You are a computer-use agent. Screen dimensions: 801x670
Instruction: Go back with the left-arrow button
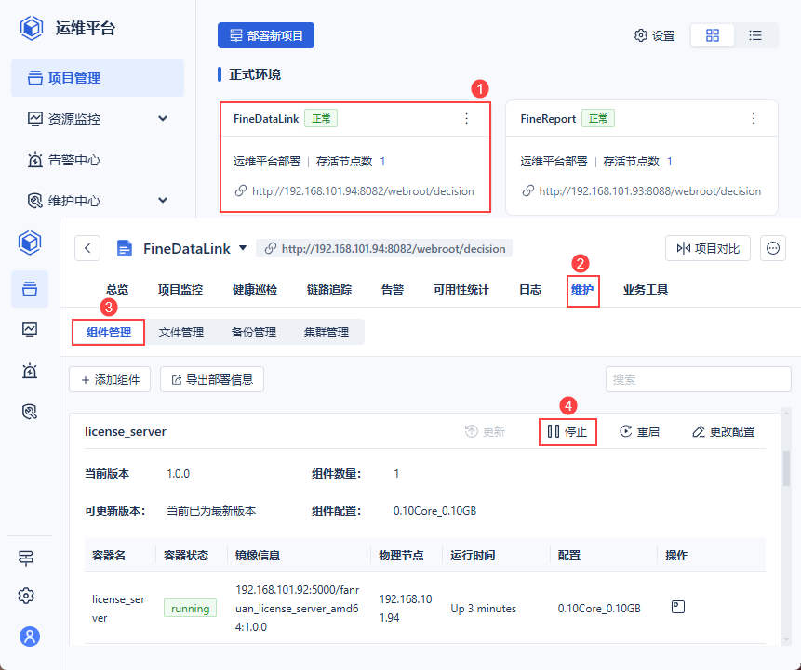click(87, 248)
